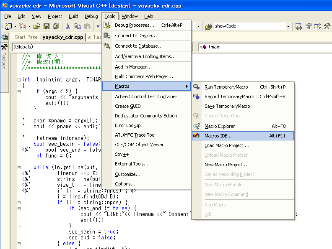The image size is (332, 249).
Task: Click the Cut scissors icon
Action: coord(68,26)
